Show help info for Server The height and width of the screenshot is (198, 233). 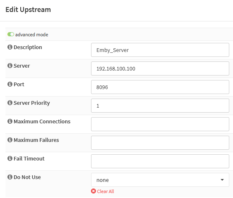[x=10, y=66]
